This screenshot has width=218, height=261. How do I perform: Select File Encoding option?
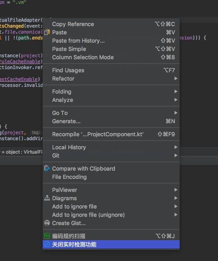click(x=111, y=177)
